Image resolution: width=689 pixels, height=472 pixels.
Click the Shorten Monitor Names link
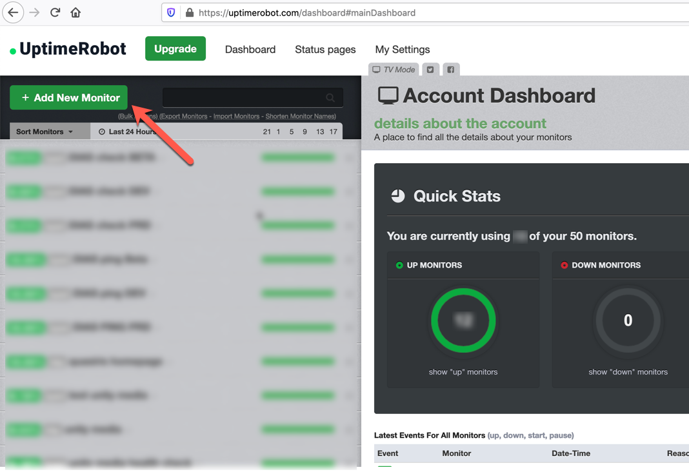301,116
